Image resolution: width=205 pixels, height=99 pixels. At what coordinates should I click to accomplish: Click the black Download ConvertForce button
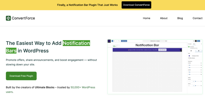(x=136, y=5)
